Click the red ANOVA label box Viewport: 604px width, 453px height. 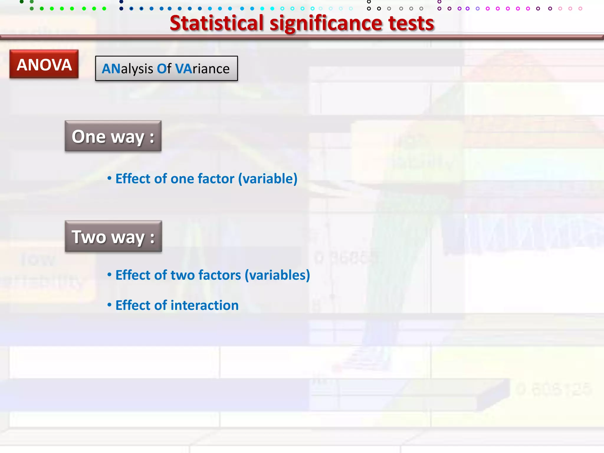coord(44,64)
